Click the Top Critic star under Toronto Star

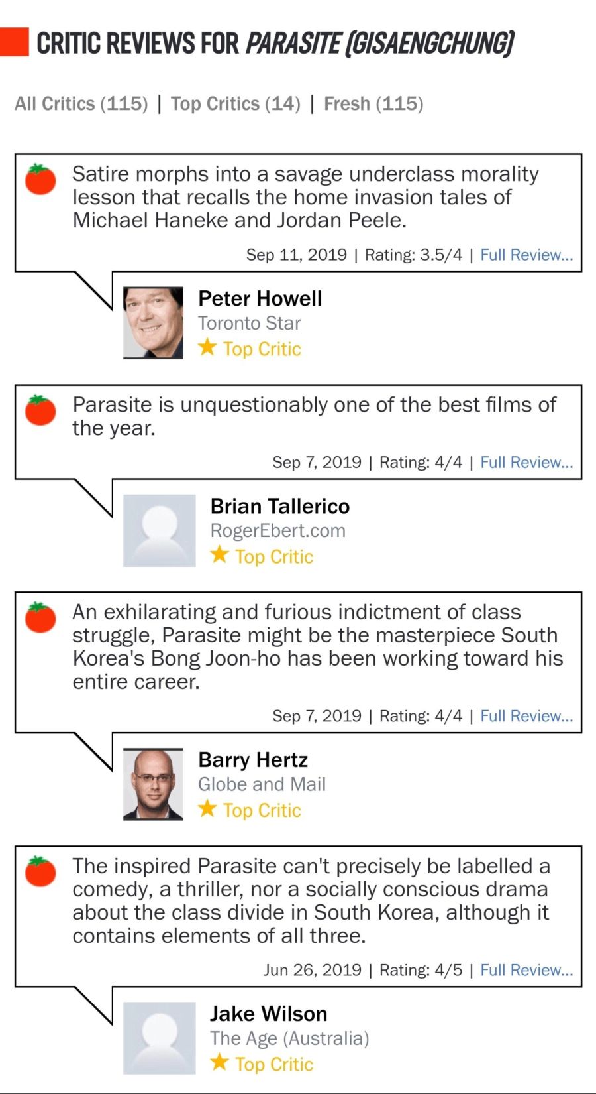(x=207, y=347)
